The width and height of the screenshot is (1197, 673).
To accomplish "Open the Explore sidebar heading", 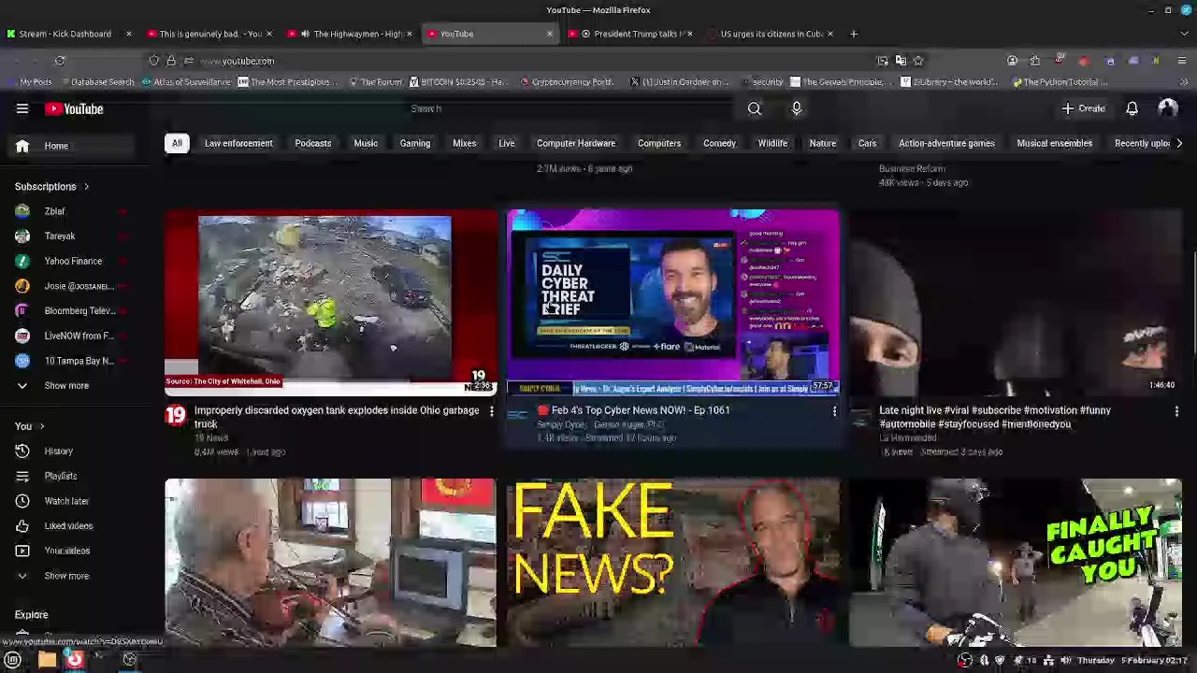I will (x=31, y=615).
